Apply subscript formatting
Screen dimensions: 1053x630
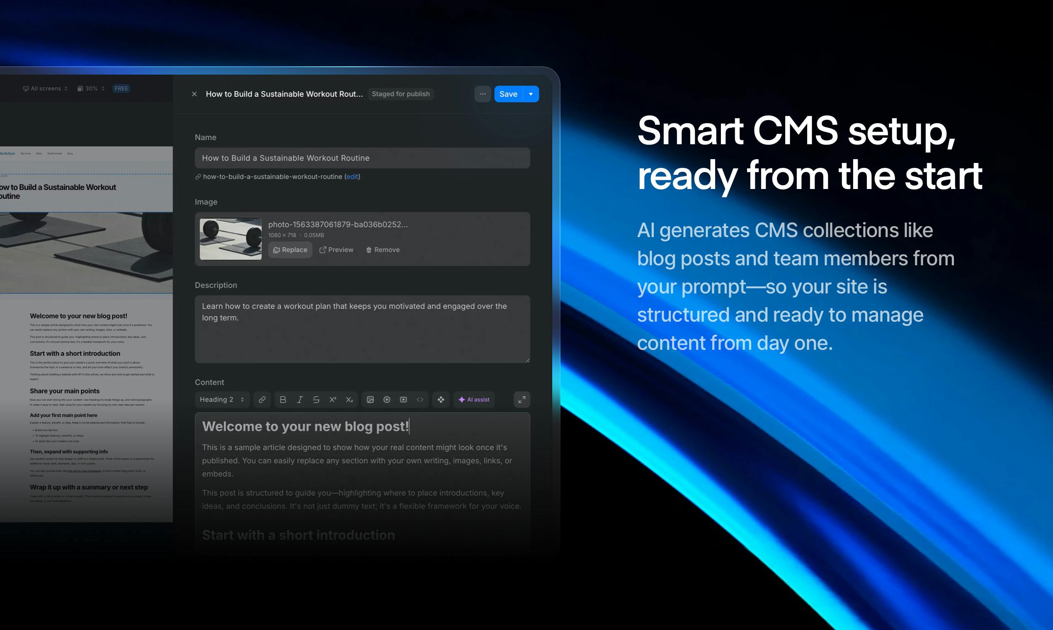coord(349,400)
